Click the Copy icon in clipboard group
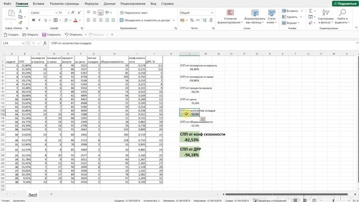 pyautogui.click(x=20, y=17)
